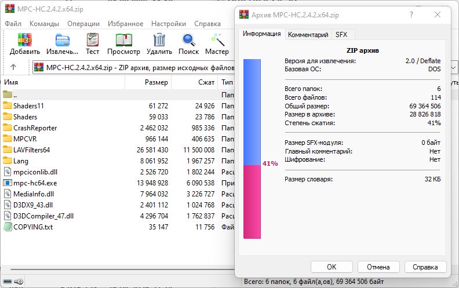Click the COPYING.txt notepad icon
Image resolution: width=459 pixels, height=288 pixels.
[x=8, y=227]
